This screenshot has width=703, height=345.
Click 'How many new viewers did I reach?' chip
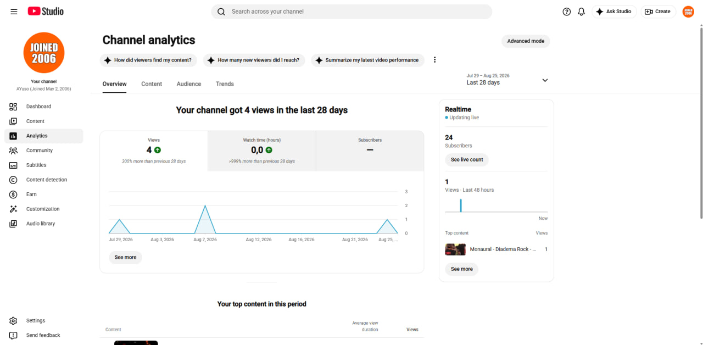[254, 60]
